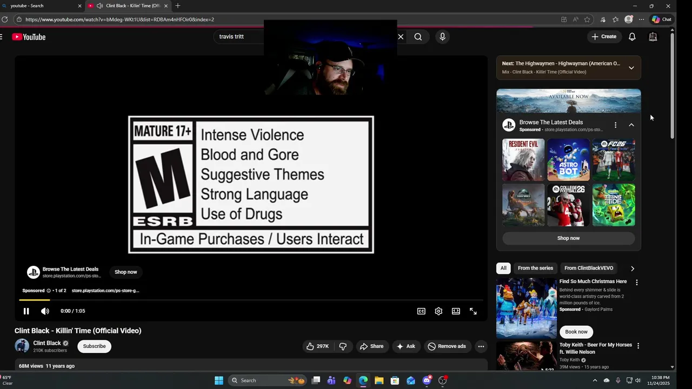Click Book now for Gaylord Palms ad
The width and height of the screenshot is (692, 389).
[x=576, y=332]
